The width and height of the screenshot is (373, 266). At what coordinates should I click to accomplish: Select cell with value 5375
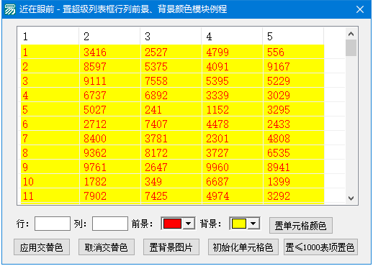coord(171,66)
